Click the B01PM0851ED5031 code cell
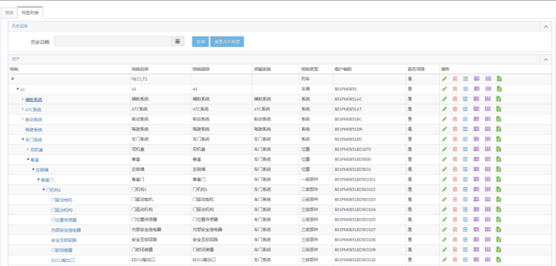 click(353, 169)
